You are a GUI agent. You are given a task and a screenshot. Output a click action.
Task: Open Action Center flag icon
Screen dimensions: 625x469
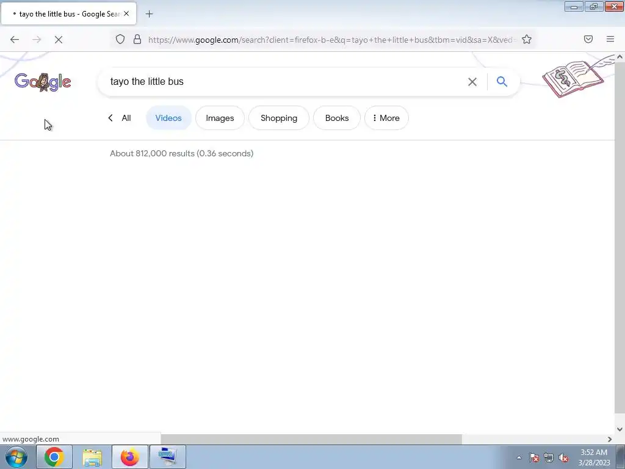pos(534,457)
